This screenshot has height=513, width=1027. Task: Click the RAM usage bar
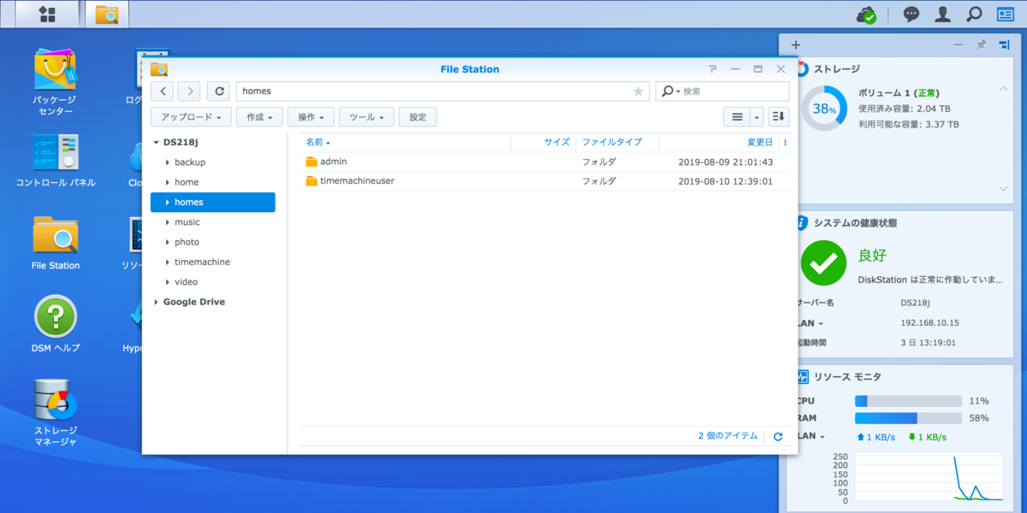(x=908, y=418)
